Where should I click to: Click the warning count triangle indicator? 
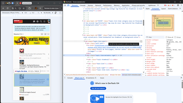(169, 5)
